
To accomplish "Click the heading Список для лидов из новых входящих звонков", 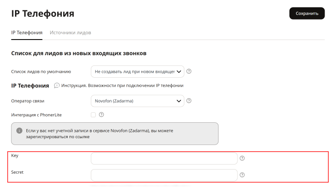I will (x=79, y=53).
